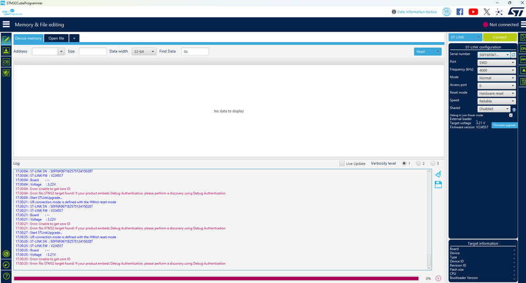
Task: Toggle Debug in Low Power mode checkbox
Action: click(x=511, y=115)
